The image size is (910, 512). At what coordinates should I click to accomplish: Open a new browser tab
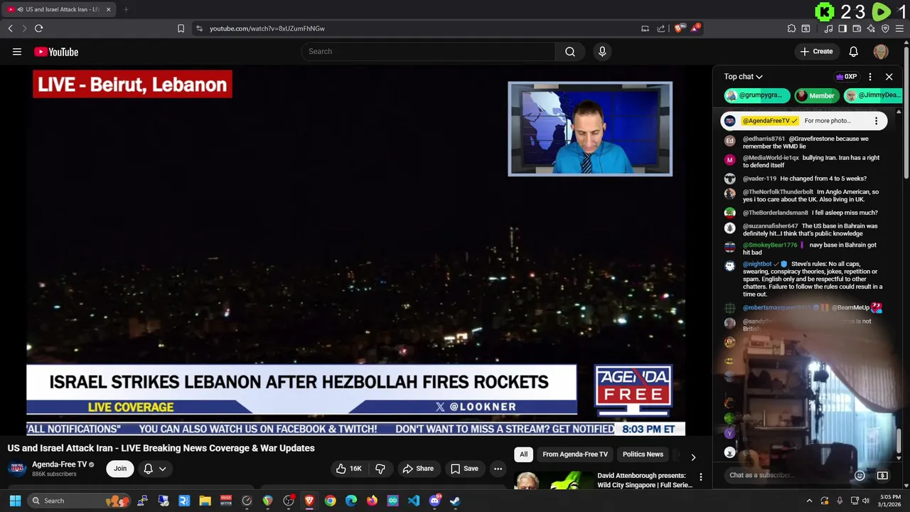(126, 9)
